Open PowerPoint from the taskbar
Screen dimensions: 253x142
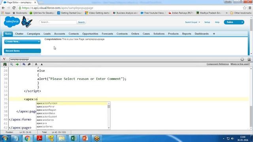click(85, 138)
